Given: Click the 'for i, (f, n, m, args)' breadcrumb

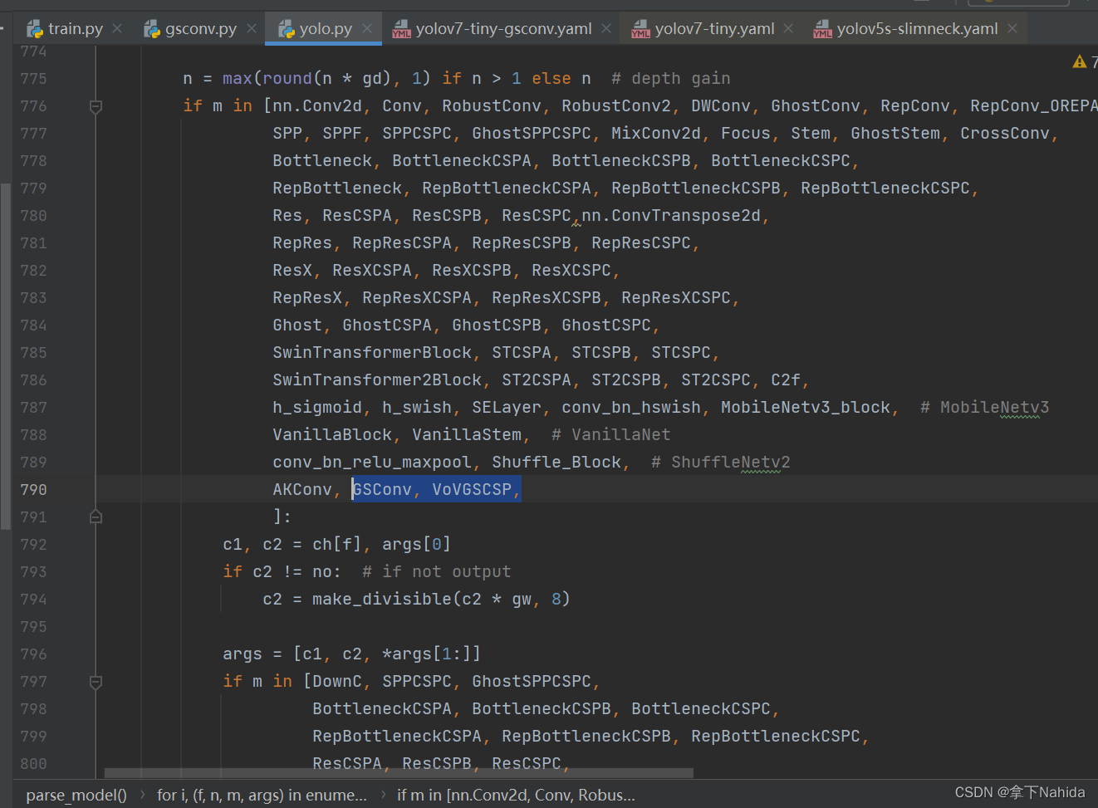Looking at the screenshot, I should click(262, 795).
